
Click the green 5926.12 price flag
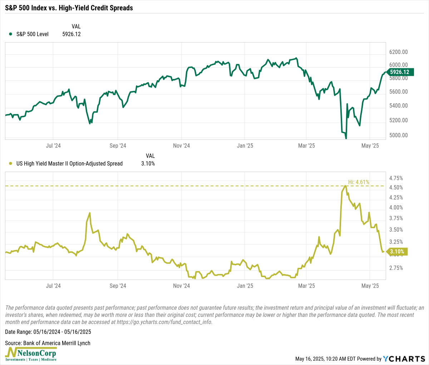click(x=399, y=72)
